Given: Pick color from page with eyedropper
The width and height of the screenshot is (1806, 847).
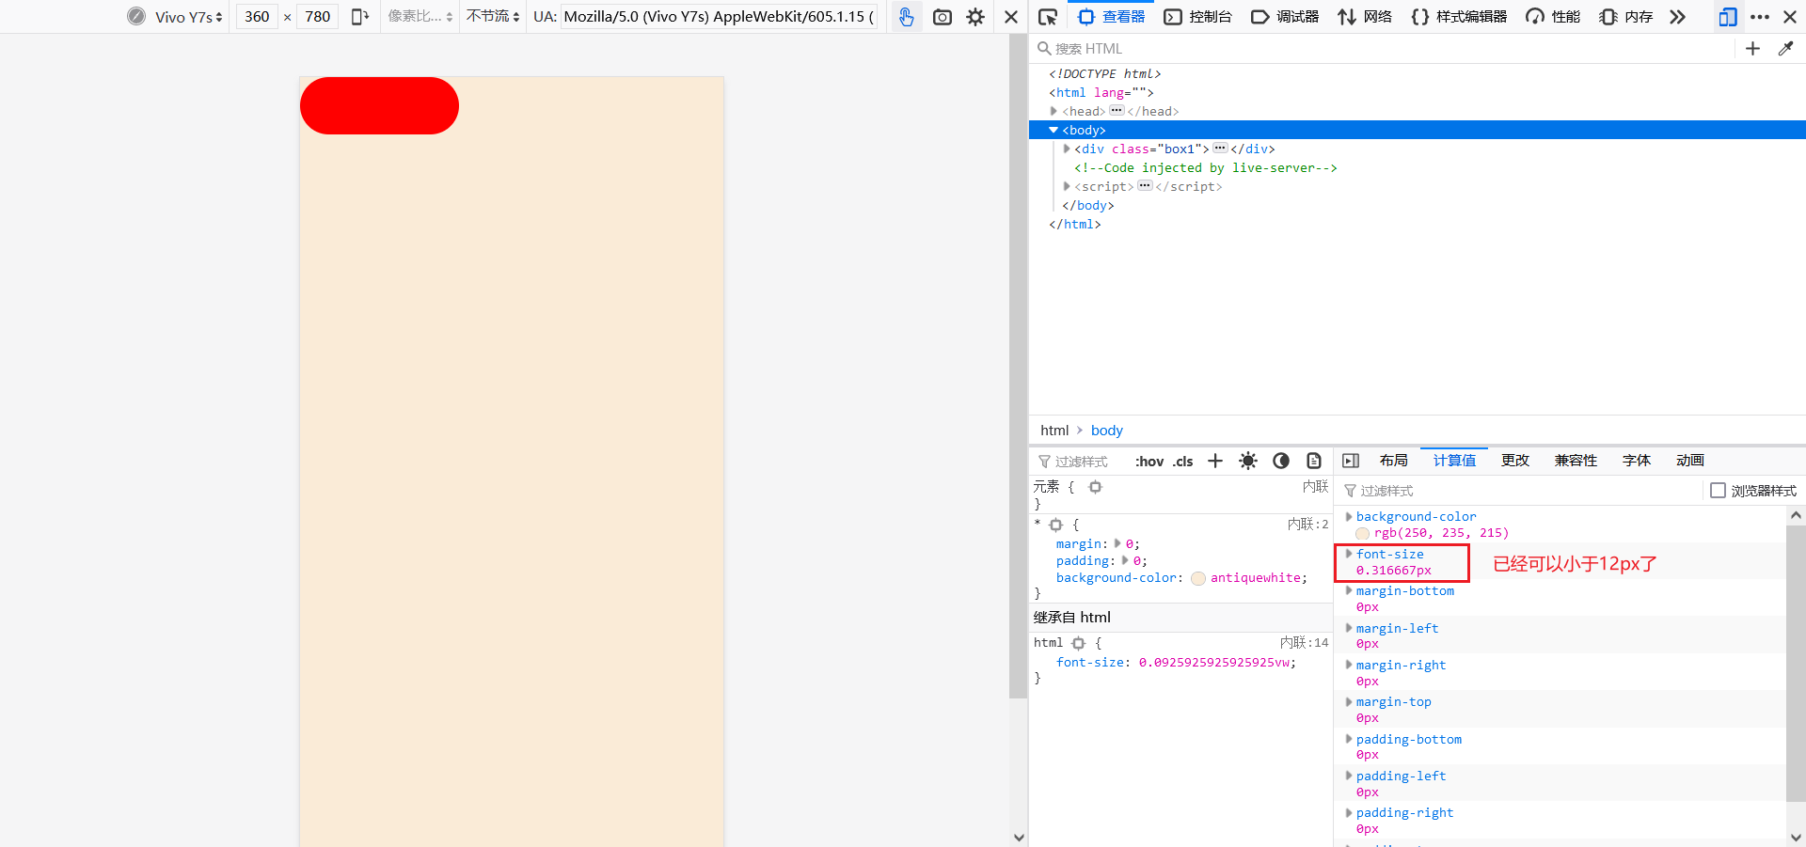Looking at the screenshot, I should (1785, 49).
